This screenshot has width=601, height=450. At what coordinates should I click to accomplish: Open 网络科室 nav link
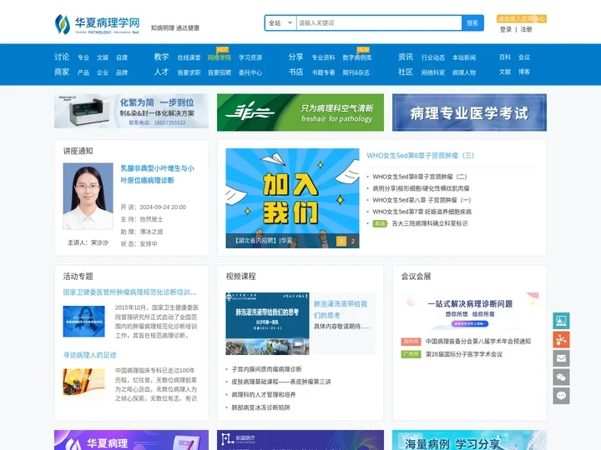coord(433,72)
